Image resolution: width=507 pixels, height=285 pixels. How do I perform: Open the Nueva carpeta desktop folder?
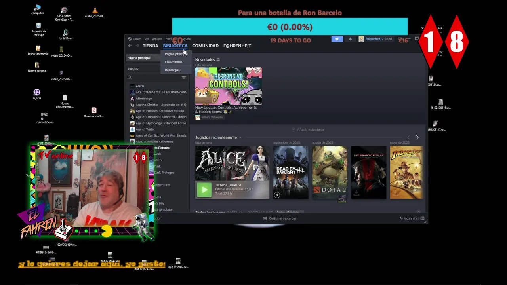[x=37, y=67]
